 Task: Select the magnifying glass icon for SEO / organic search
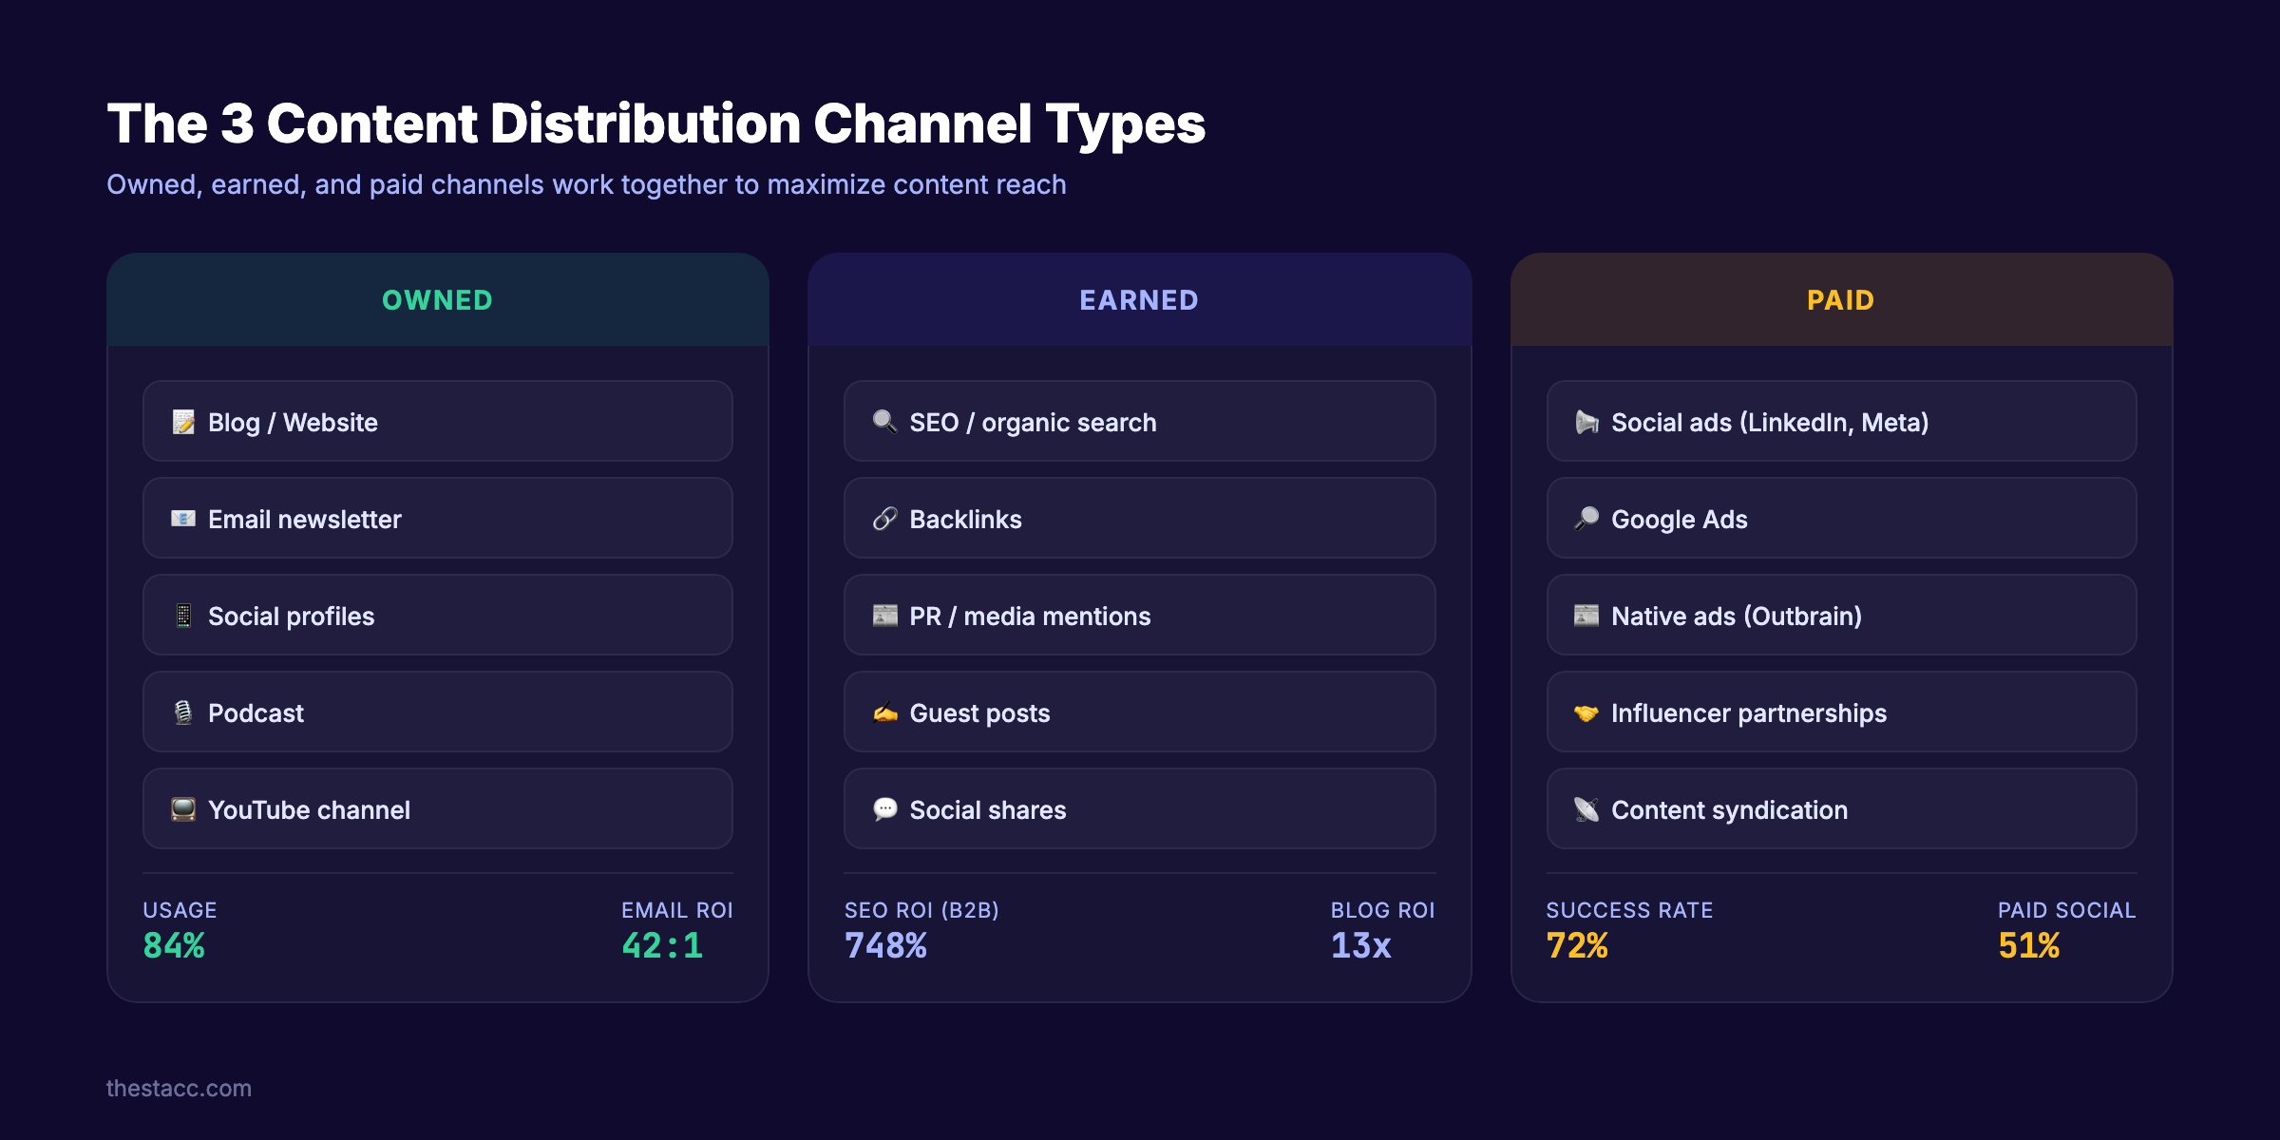pos(884,422)
